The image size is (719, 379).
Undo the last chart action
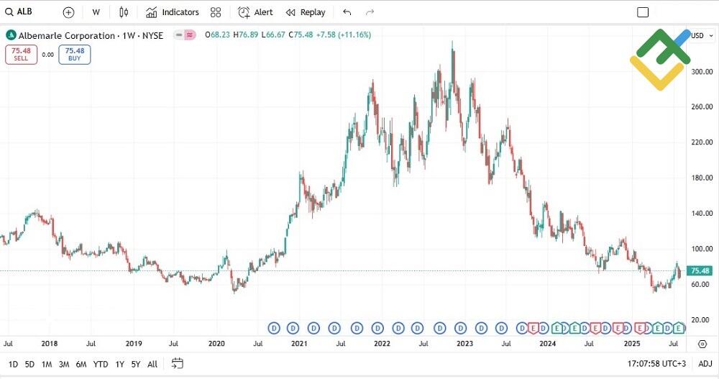347,12
